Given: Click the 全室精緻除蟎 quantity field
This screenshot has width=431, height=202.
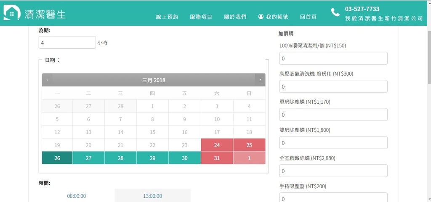Looking at the screenshot, I should (333, 171).
